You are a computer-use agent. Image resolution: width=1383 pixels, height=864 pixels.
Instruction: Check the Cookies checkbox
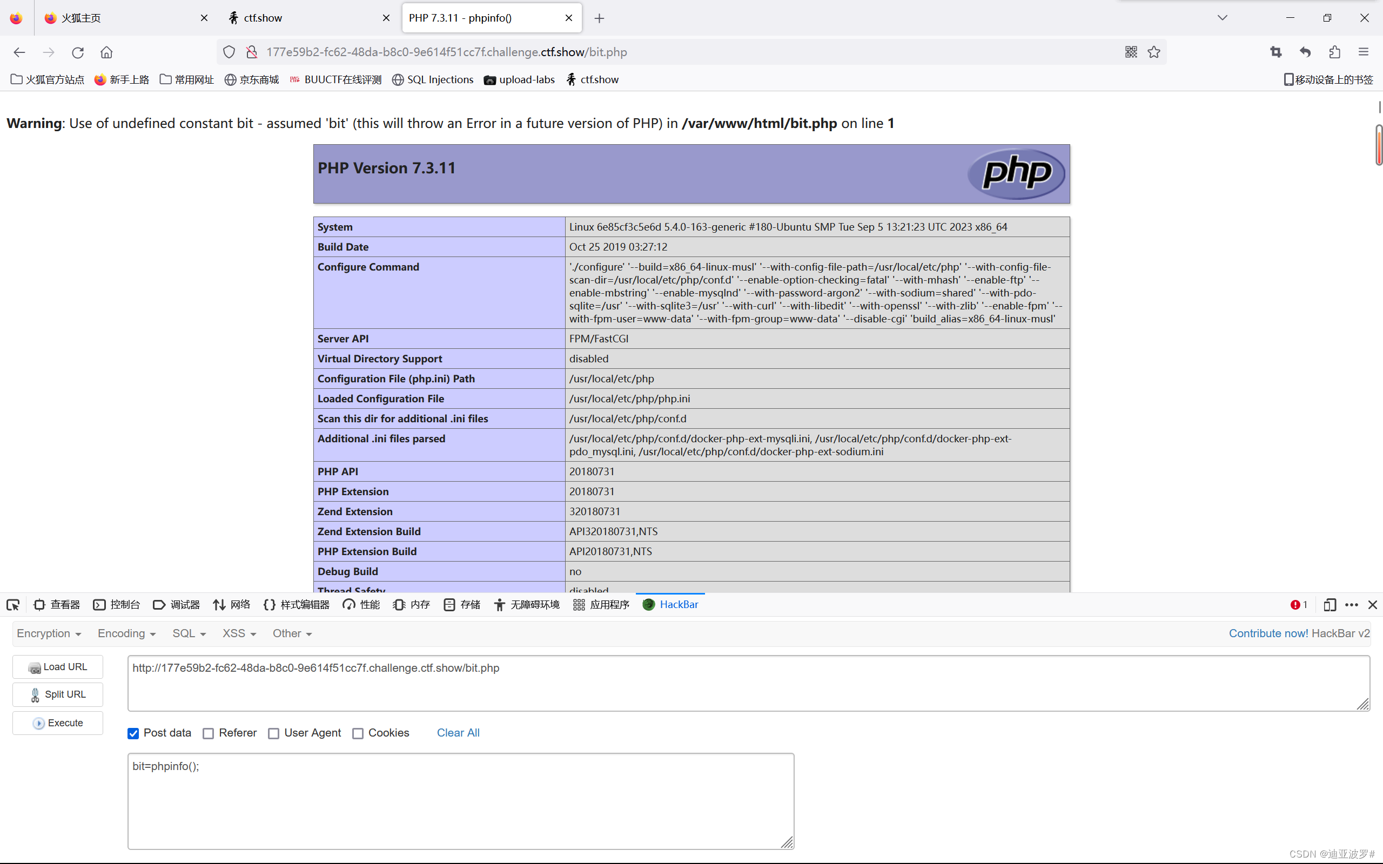[x=358, y=733]
